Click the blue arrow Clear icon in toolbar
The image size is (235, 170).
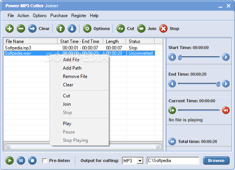[32, 29]
